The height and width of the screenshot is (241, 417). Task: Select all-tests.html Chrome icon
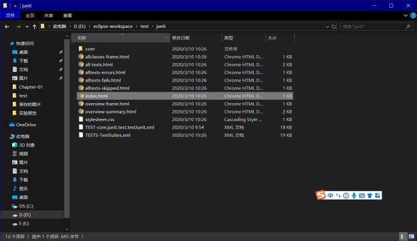81,64
